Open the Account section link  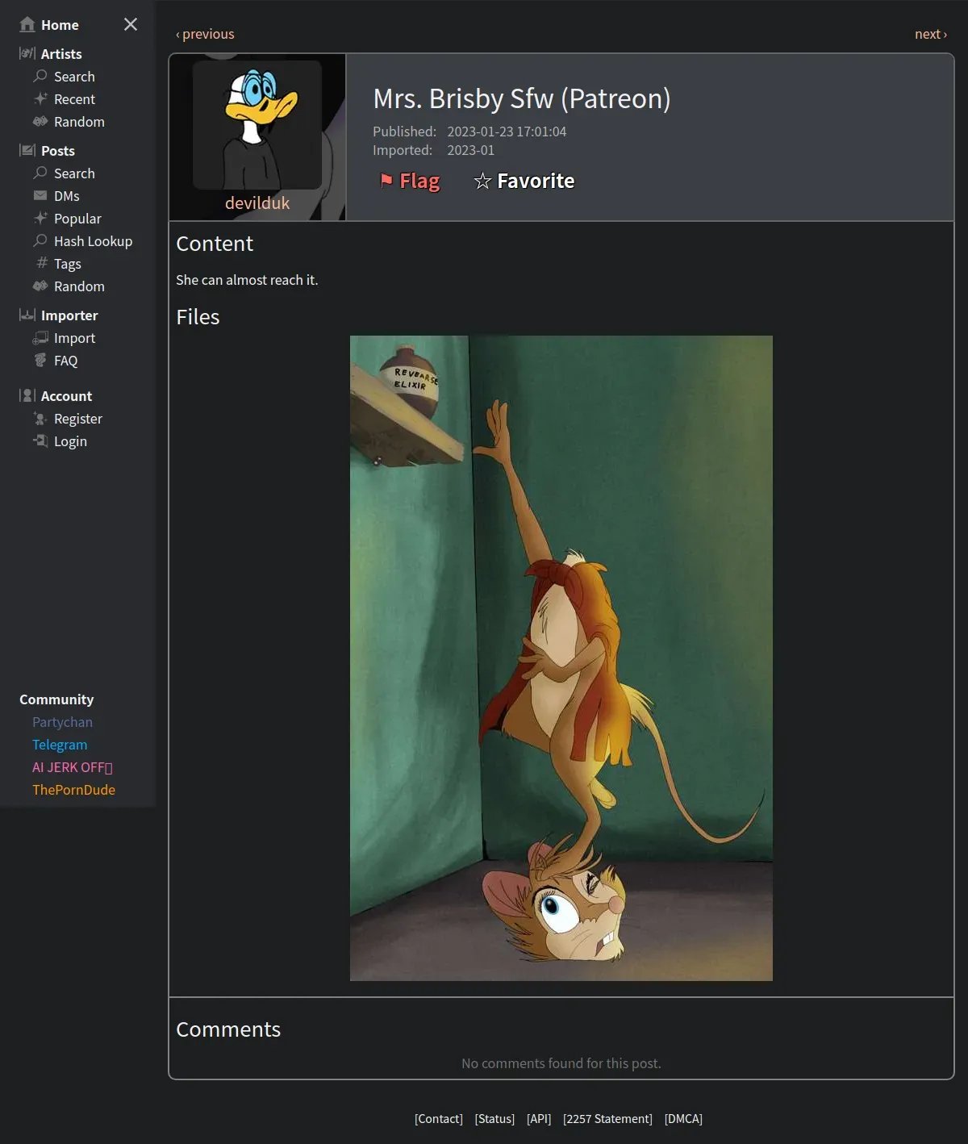coord(66,395)
